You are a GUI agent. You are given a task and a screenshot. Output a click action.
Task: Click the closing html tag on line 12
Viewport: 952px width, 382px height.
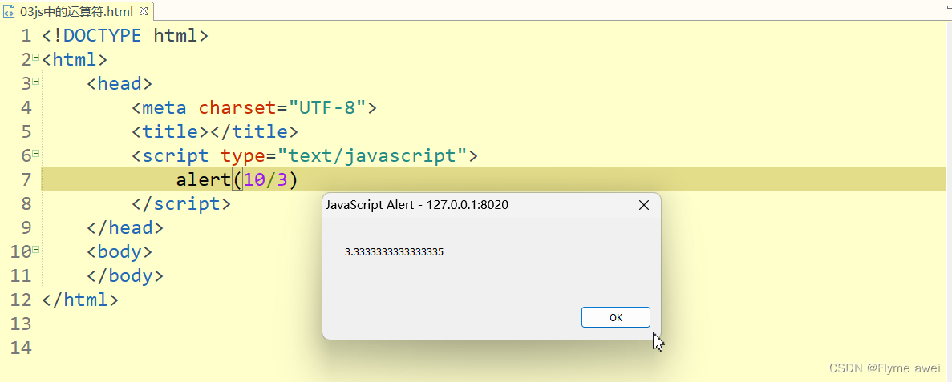pyautogui.click(x=80, y=300)
